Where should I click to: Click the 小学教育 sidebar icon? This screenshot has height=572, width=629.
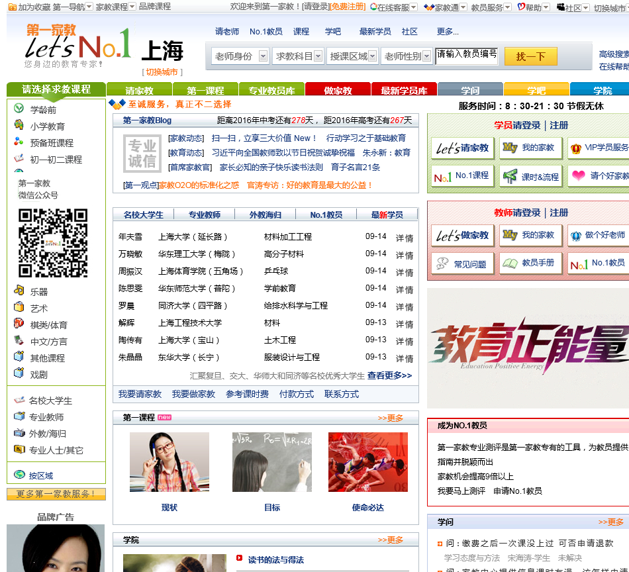(19, 124)
